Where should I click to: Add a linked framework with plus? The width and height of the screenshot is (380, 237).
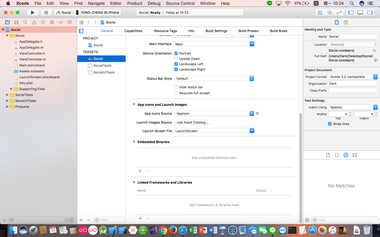point(140,218)
